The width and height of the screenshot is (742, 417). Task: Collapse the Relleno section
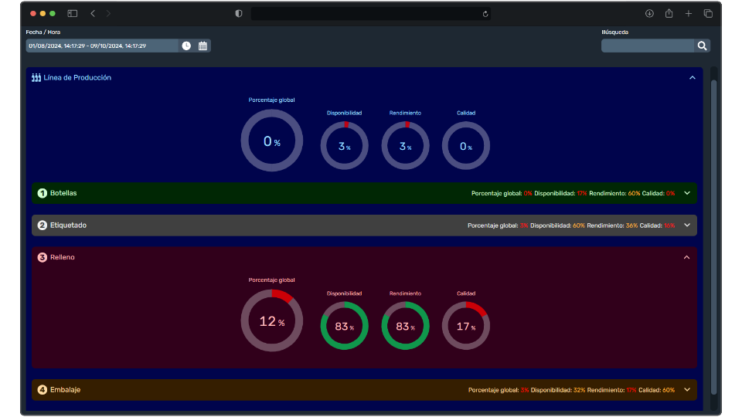pyautogui.click(x=686, y=257)
